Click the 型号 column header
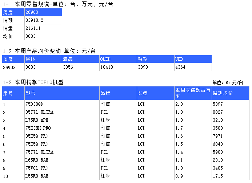The width and height of the screenshot is (252, 183). [62, 93]
